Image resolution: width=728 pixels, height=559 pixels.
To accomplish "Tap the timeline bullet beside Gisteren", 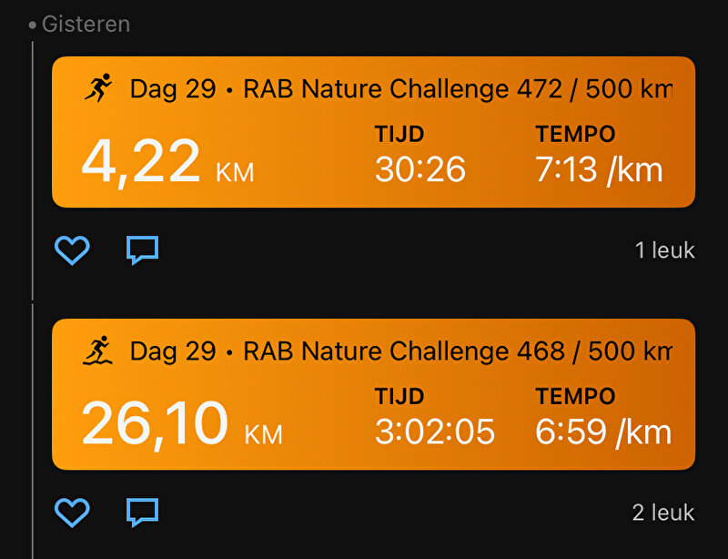I will [x=32, y=25].
